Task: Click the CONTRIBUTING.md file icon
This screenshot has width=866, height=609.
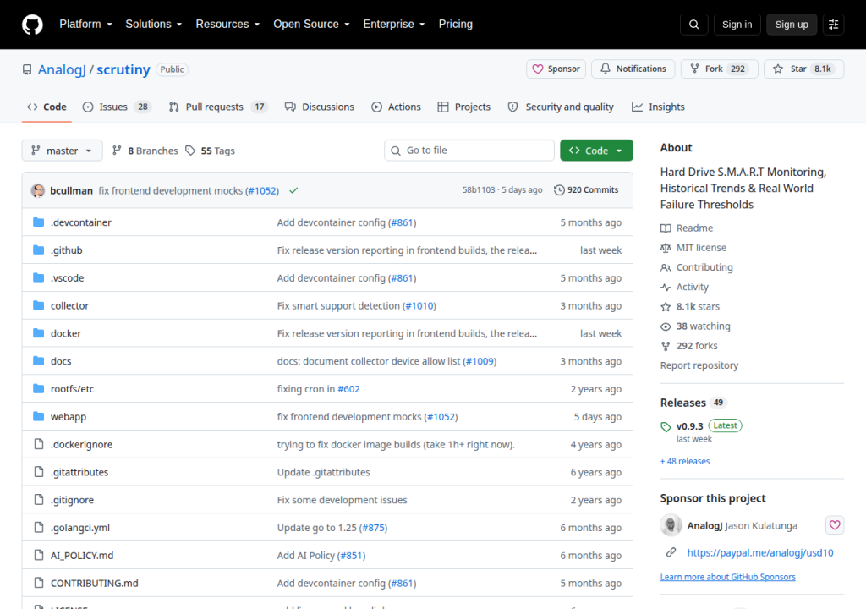Action: click(x=39, y=583)
